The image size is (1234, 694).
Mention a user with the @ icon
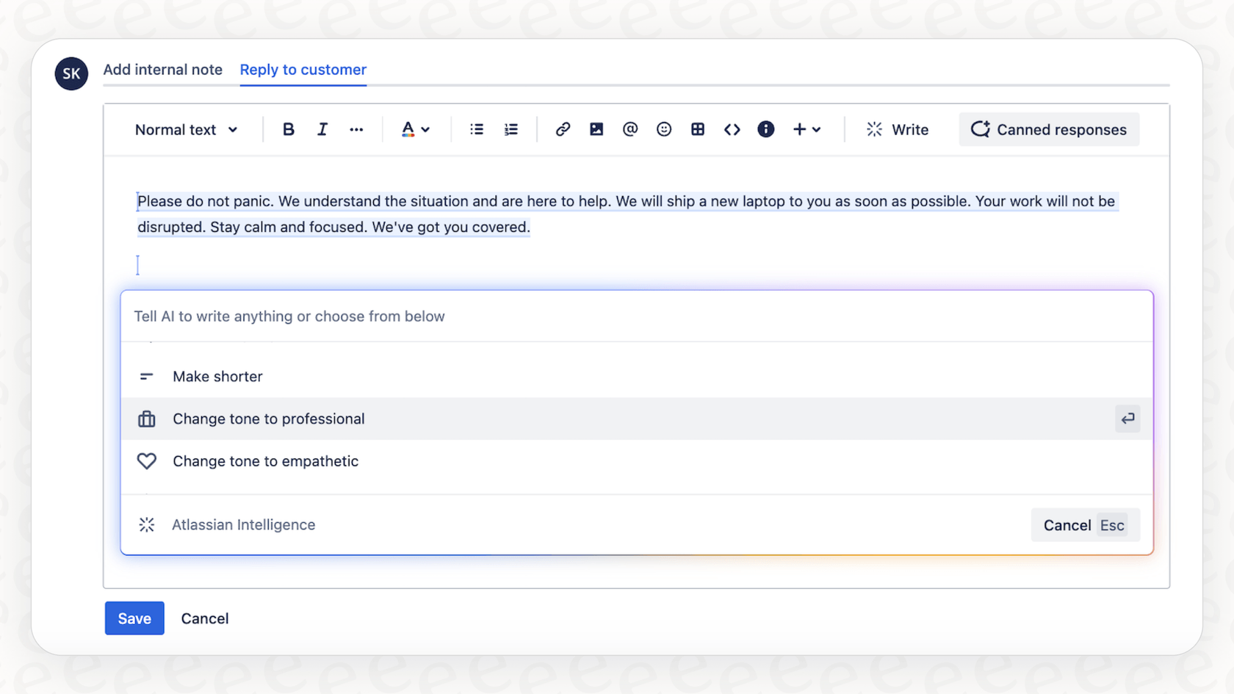click(x=629, y=129)
